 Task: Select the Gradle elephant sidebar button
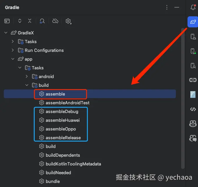click(193, 22)
